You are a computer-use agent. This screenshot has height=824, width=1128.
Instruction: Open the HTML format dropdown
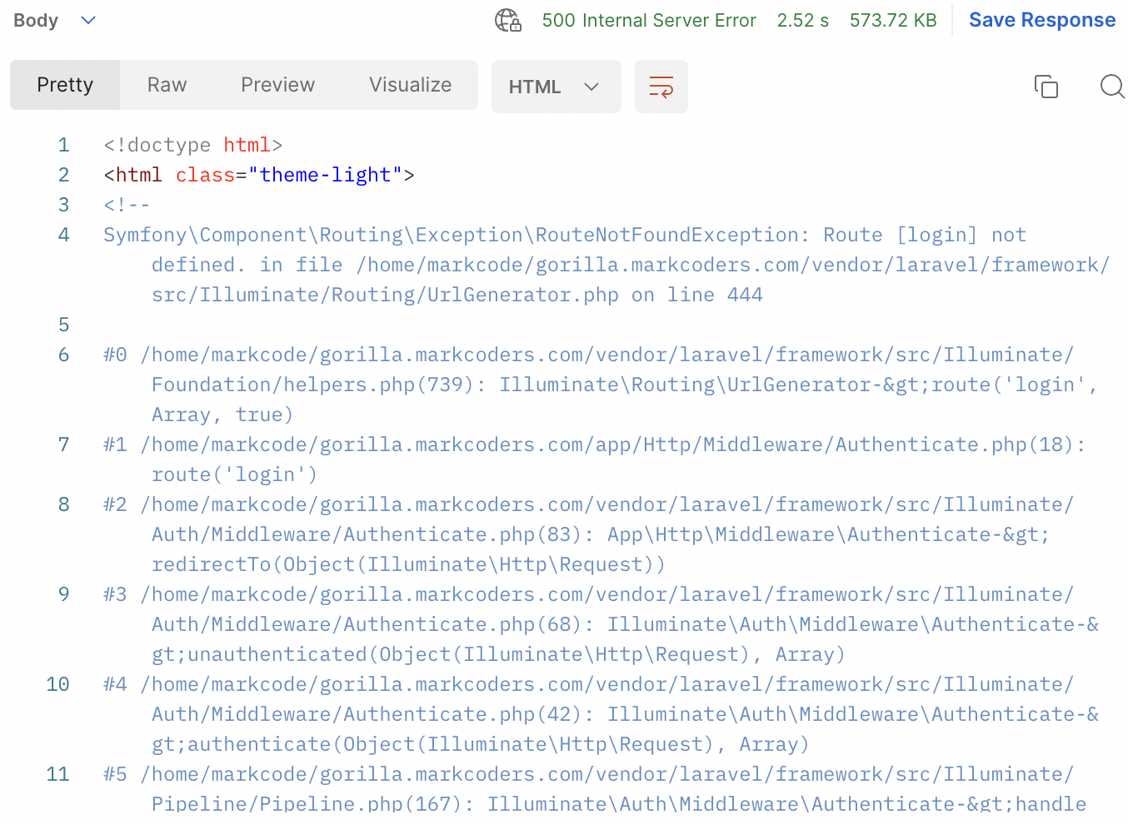coord(555,87)
